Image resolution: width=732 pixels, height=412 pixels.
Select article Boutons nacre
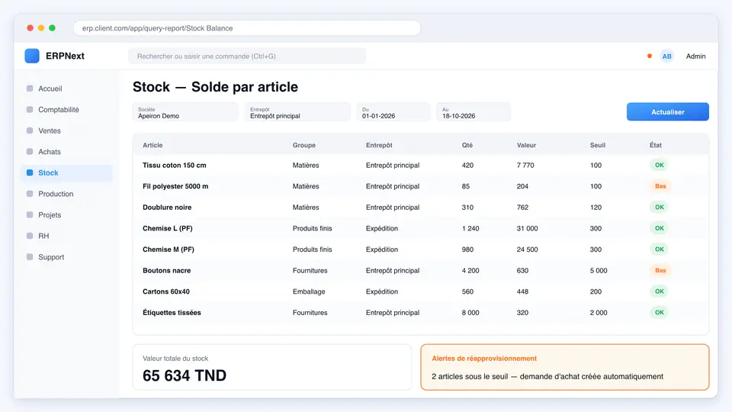167,270
